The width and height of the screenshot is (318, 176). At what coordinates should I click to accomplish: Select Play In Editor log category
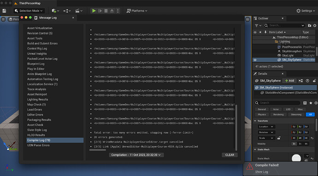[36, 69]
